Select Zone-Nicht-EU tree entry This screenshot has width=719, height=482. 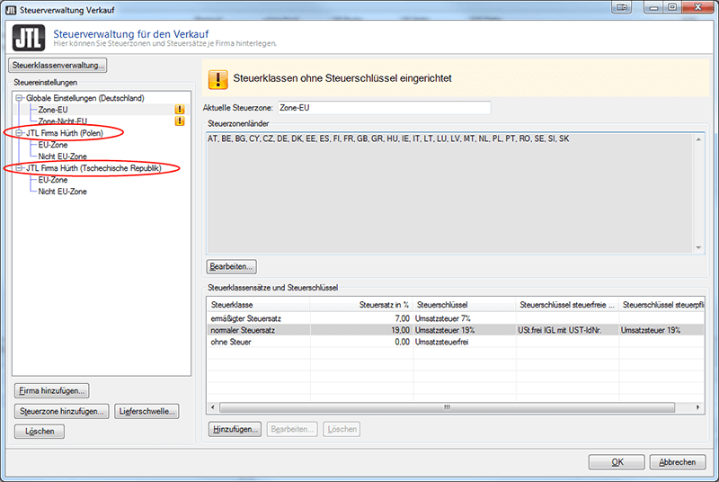pos(62,121)
